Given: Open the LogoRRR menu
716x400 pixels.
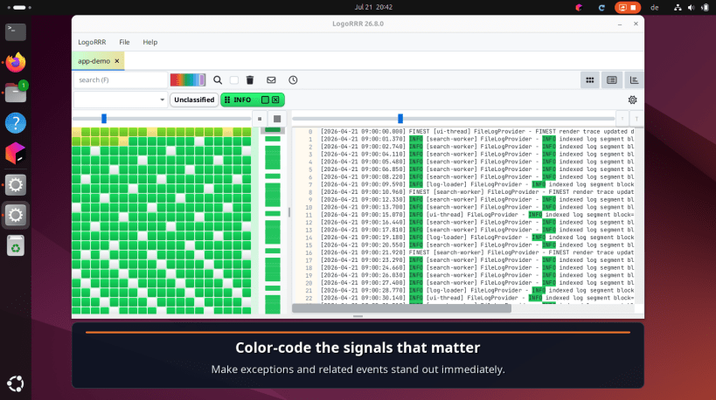Looking at the screenshot, I should [x=92, y=42].
